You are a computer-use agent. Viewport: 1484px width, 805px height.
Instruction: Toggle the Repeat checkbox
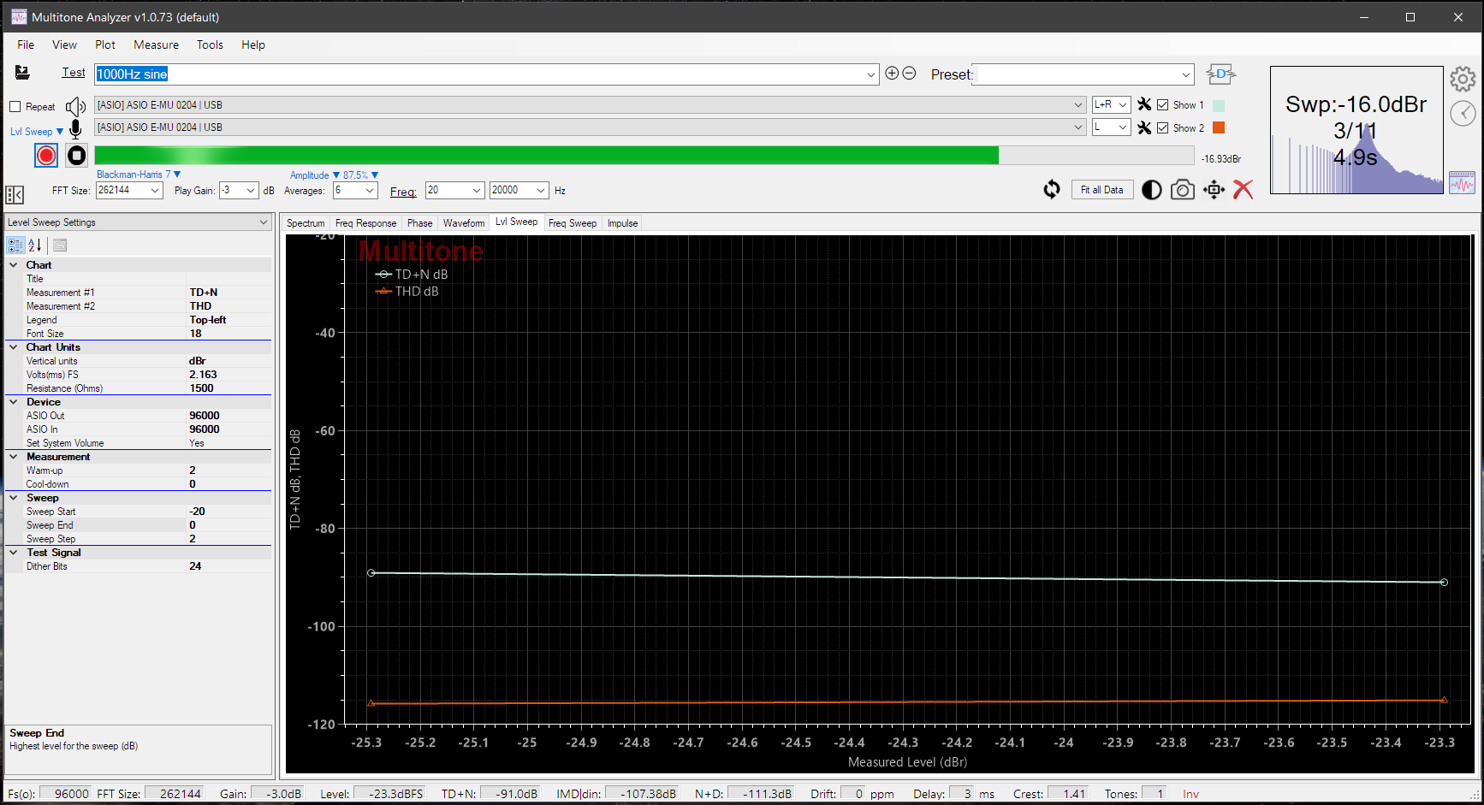[15, 107]
